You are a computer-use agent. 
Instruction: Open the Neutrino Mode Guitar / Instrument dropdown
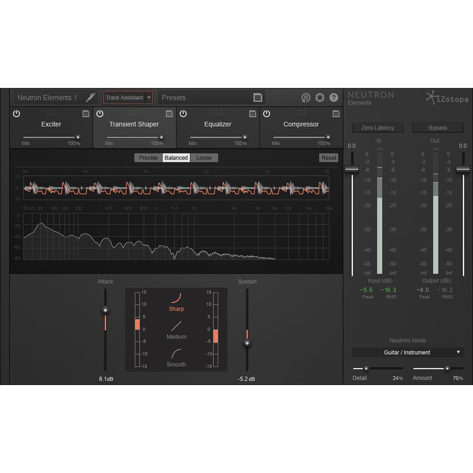[x=408, y=352]
